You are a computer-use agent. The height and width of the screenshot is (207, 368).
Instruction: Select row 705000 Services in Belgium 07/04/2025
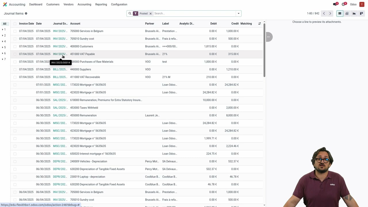tap(15, 31)
